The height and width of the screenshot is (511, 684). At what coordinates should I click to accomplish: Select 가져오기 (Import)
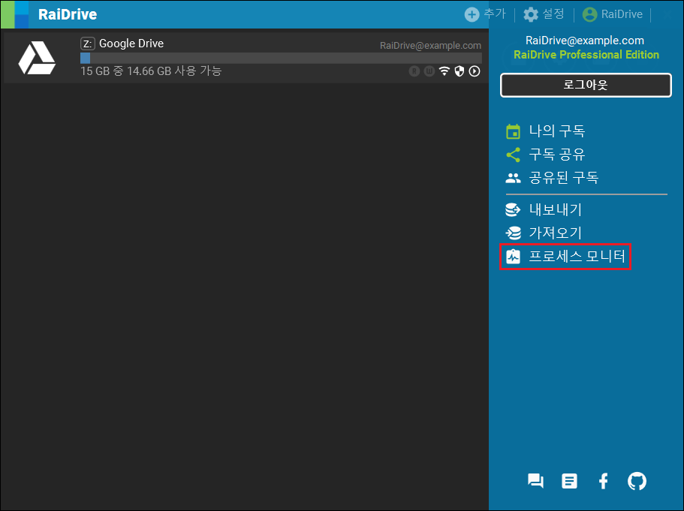pyautogui.click(x=544, y=233)
